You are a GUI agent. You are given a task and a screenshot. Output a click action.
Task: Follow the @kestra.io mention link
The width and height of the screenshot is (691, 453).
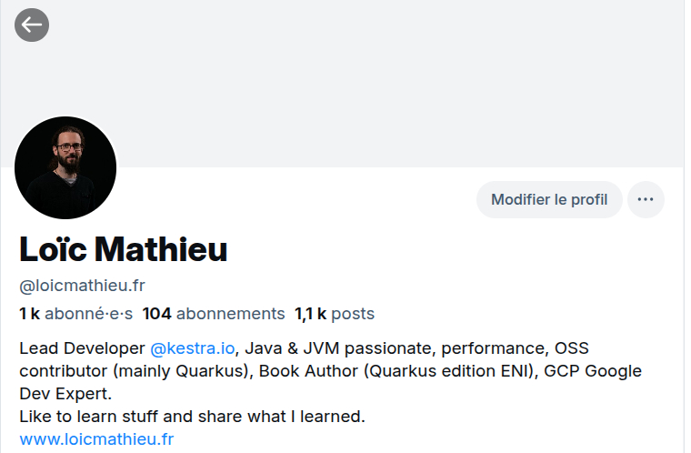tap(192, 348)
